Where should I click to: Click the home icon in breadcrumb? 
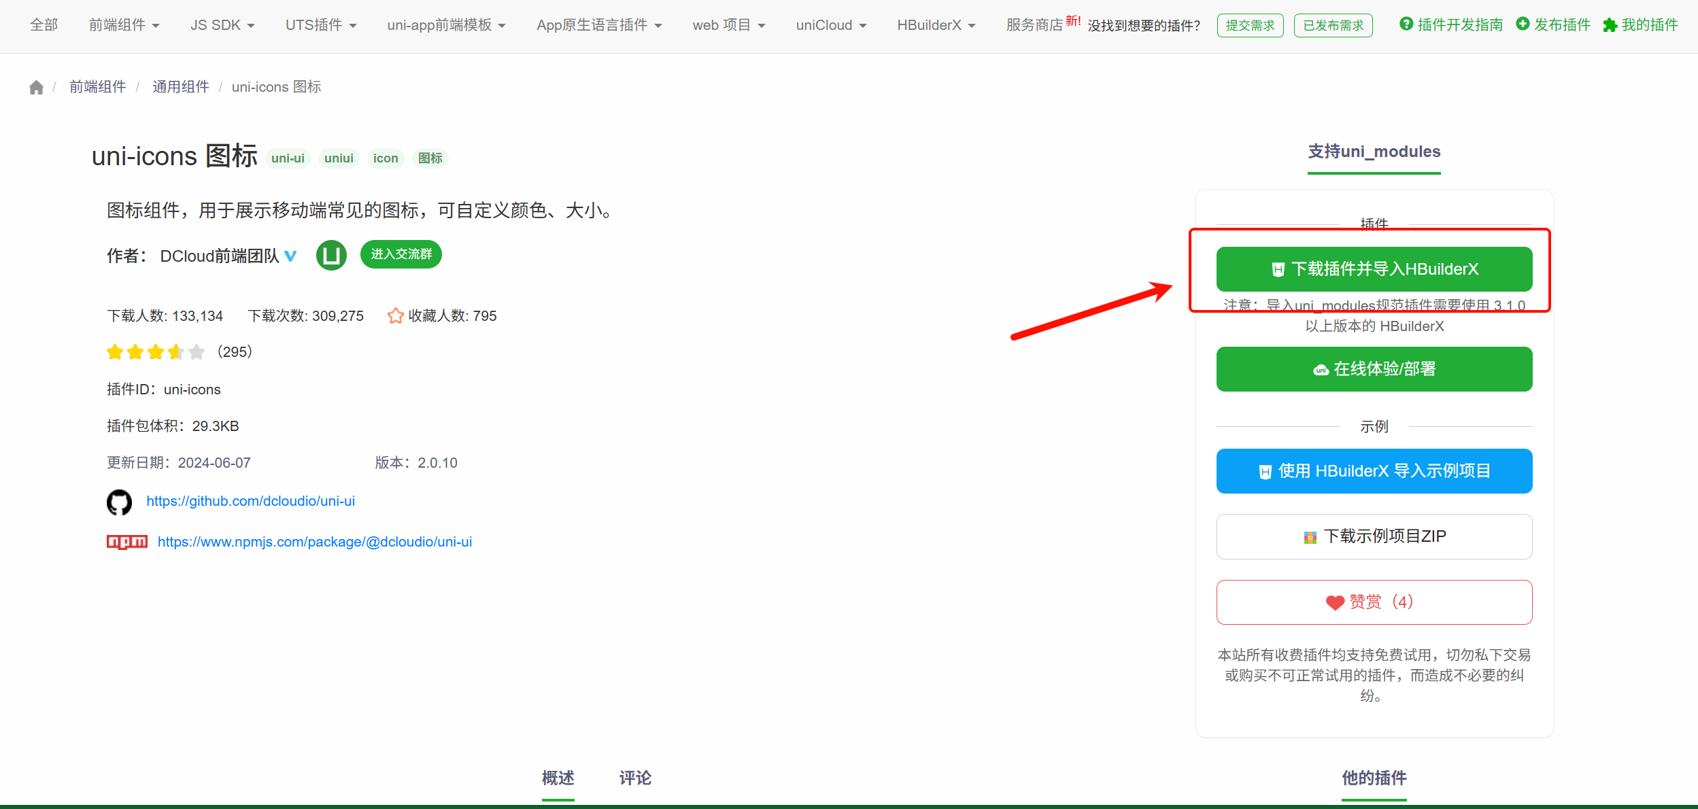coord(36,87)
